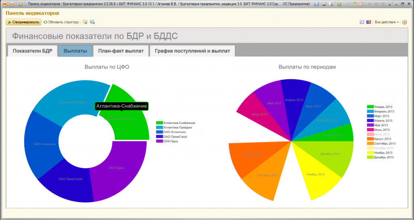Click Обновить структуру
414x220 pixels.
click(x=61, y=22)
